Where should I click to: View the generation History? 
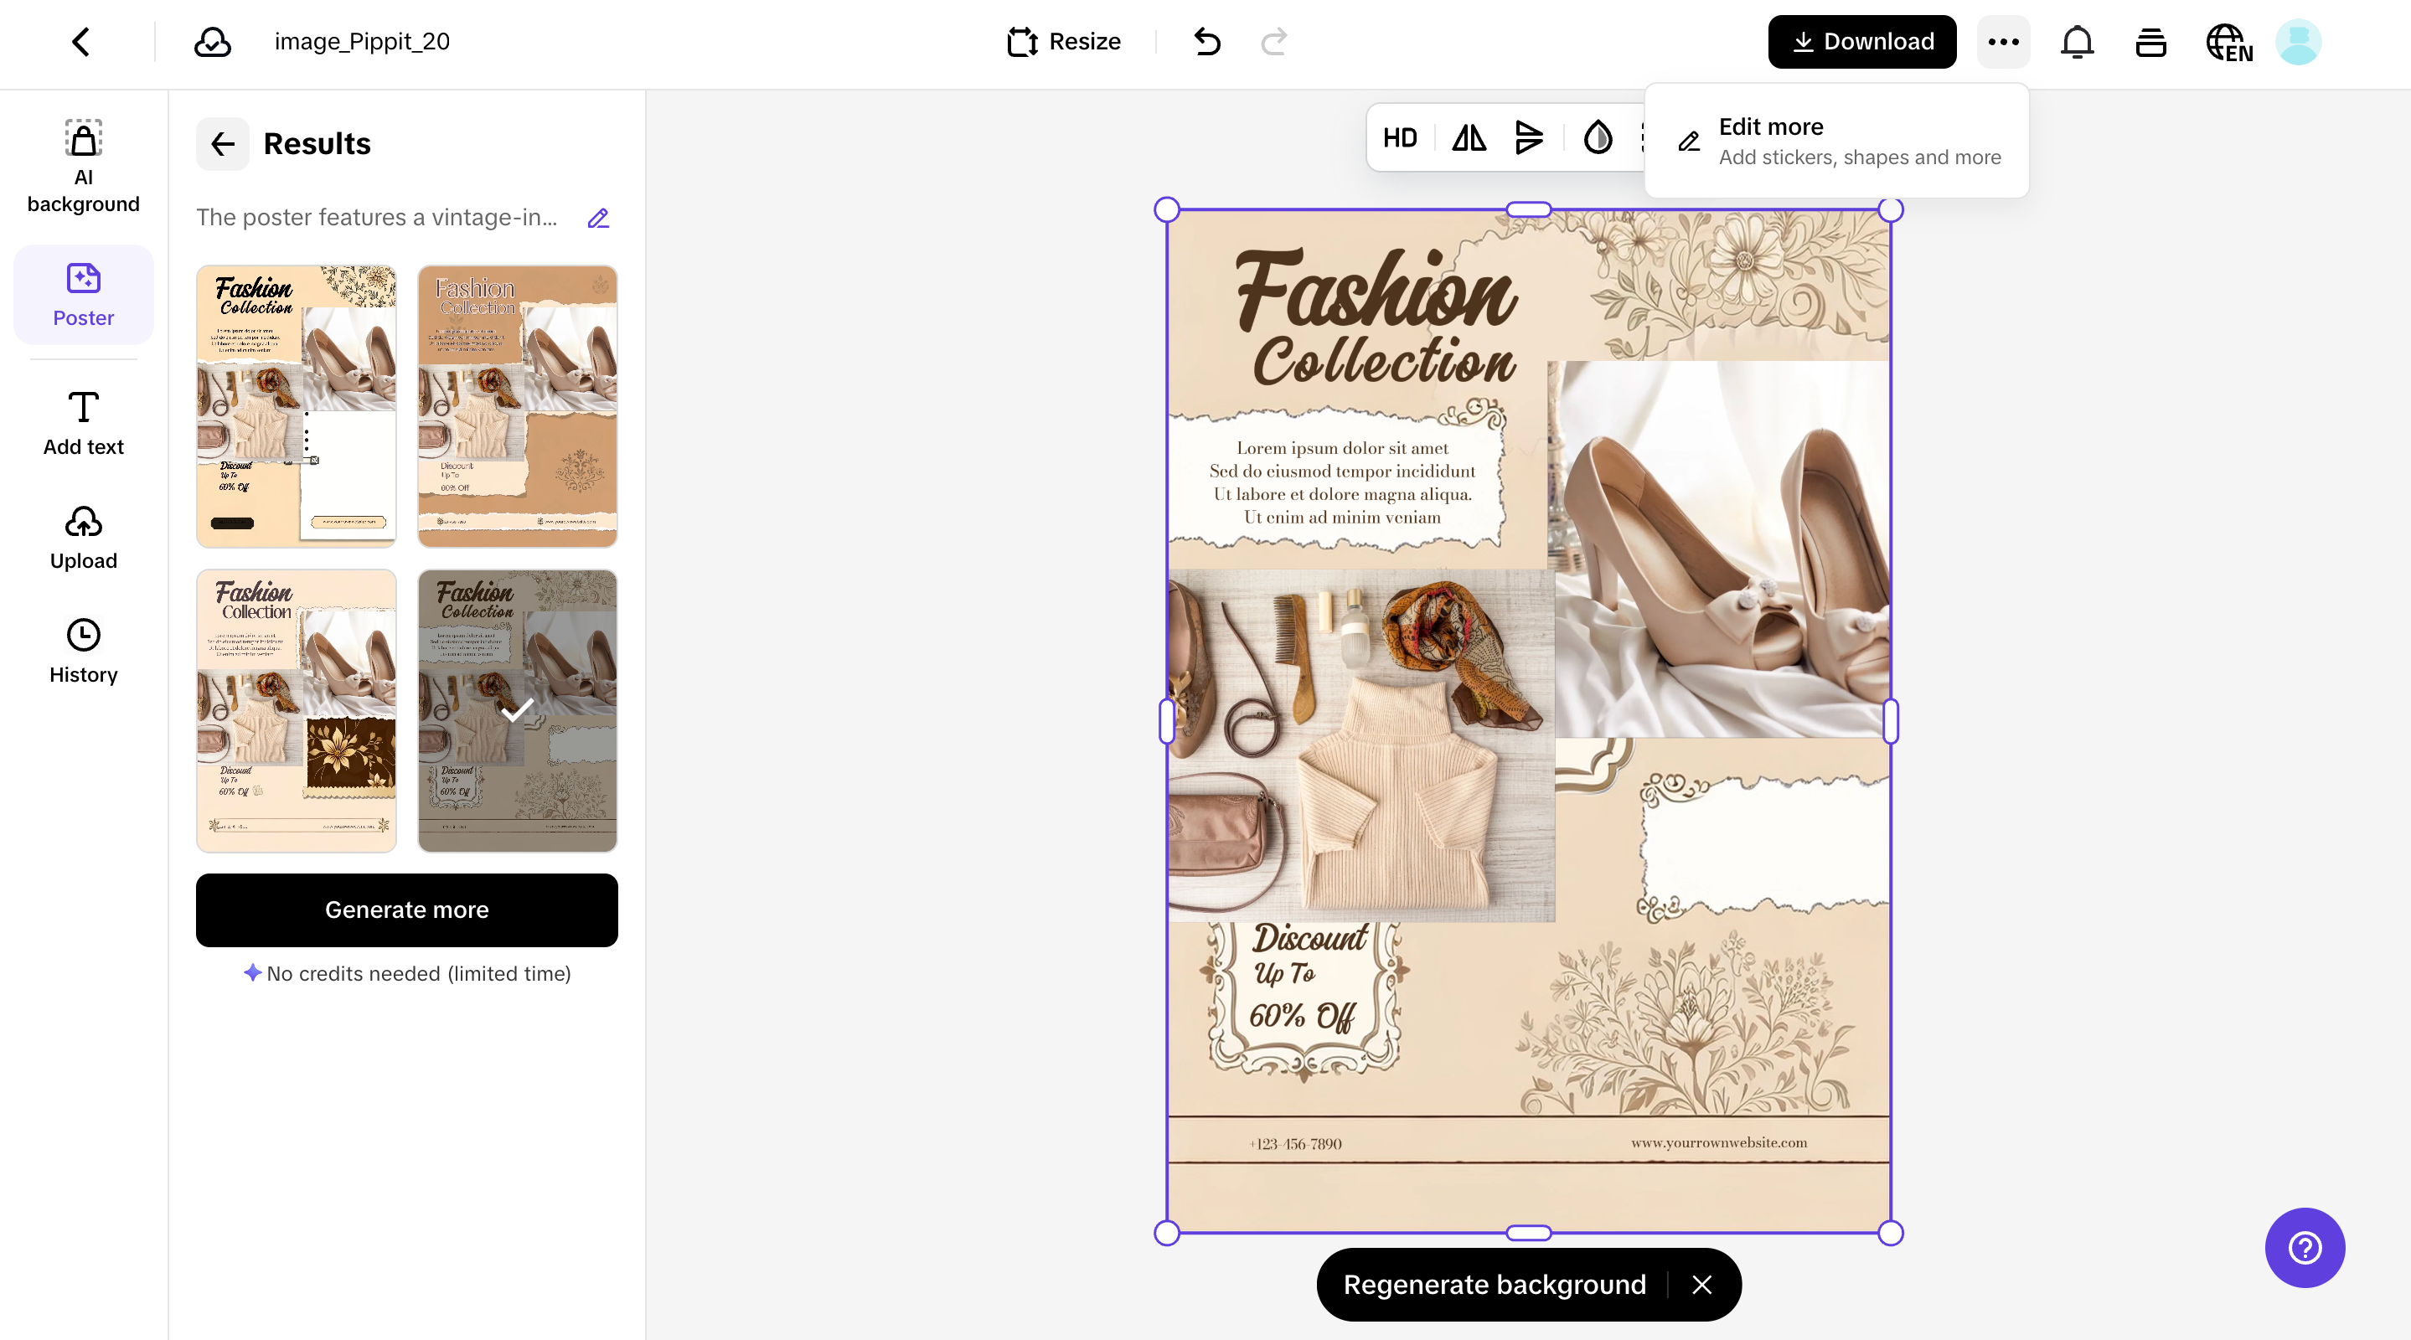coord(83,651)
